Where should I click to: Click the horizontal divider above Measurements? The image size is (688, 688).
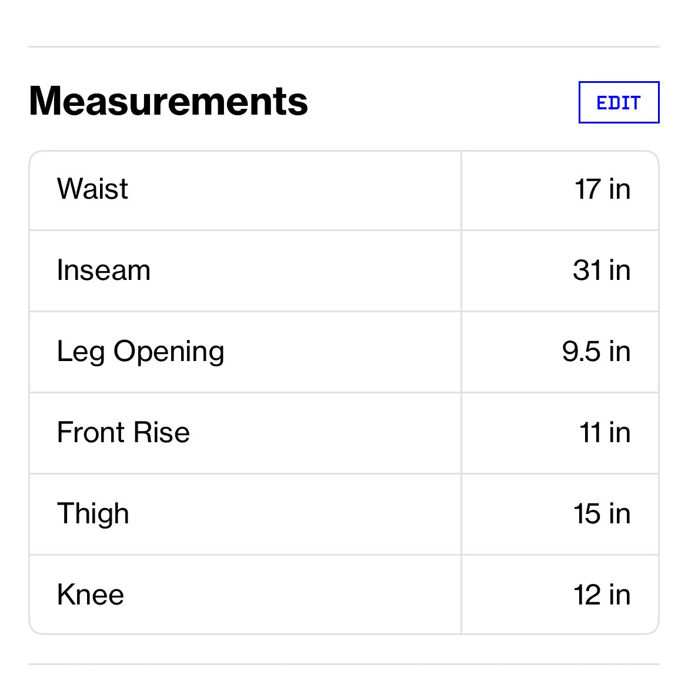[343, 46]
